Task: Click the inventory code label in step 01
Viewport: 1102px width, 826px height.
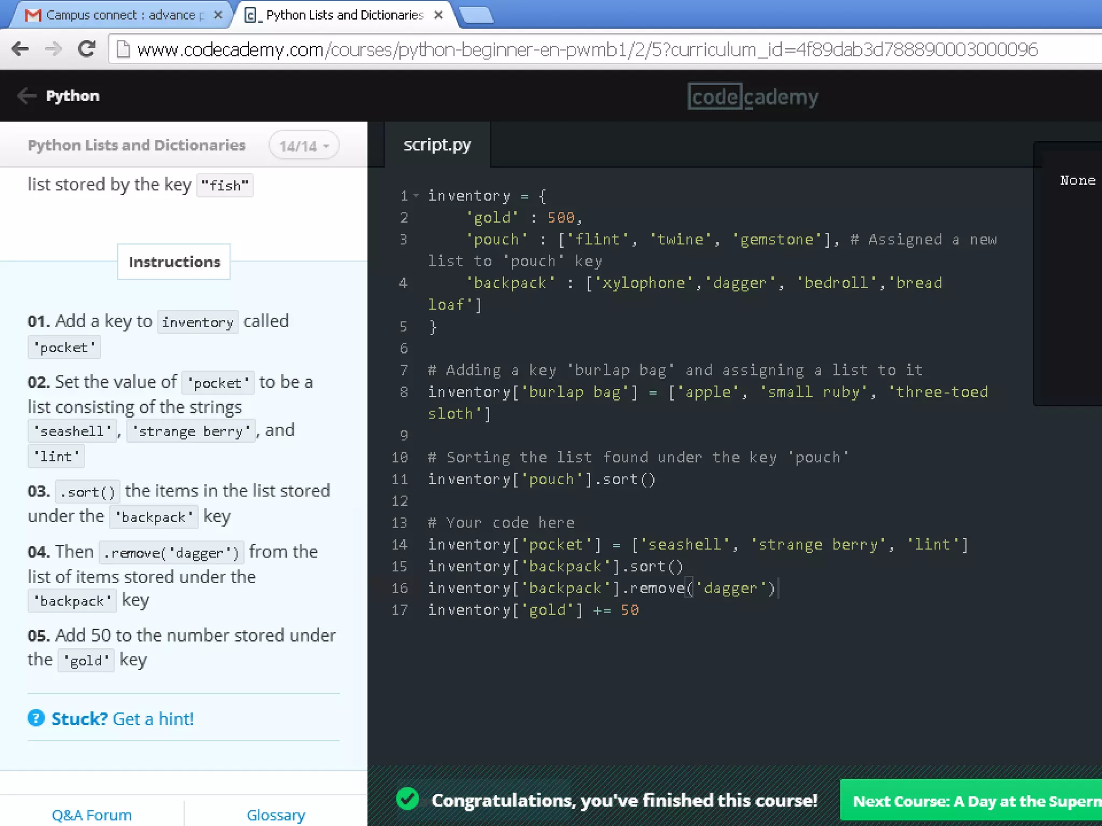Action: pyautogui.click(x=197, y=322)
